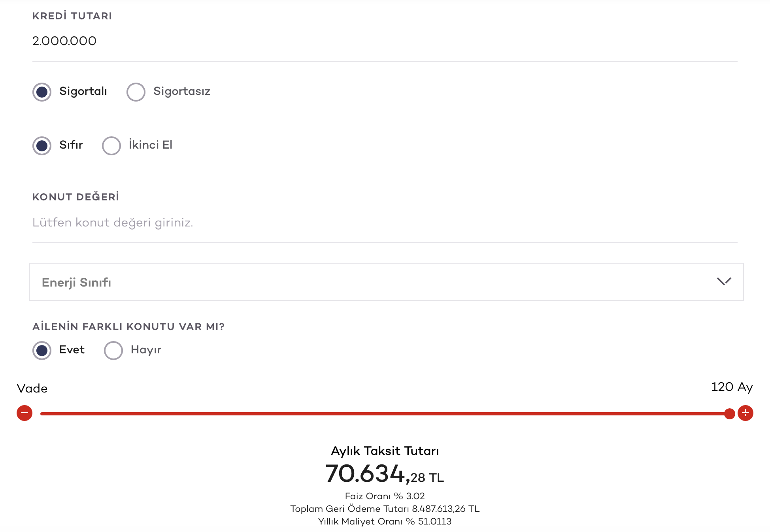Click the 70.634,28 TL installment amount
Screen dimensions: 770x532
point(384,474)
